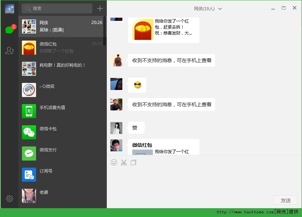Viewport: 302px width, 217px height.
Task: Click the second 收到不支持的消息 message bubble
Action: 172,104
